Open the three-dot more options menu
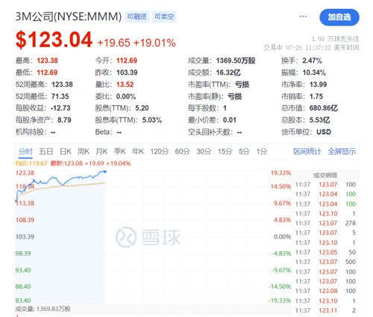 303,16
